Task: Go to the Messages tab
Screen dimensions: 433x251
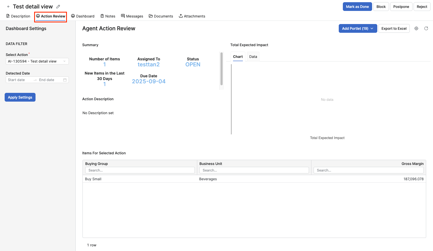Action: point(132,16)
